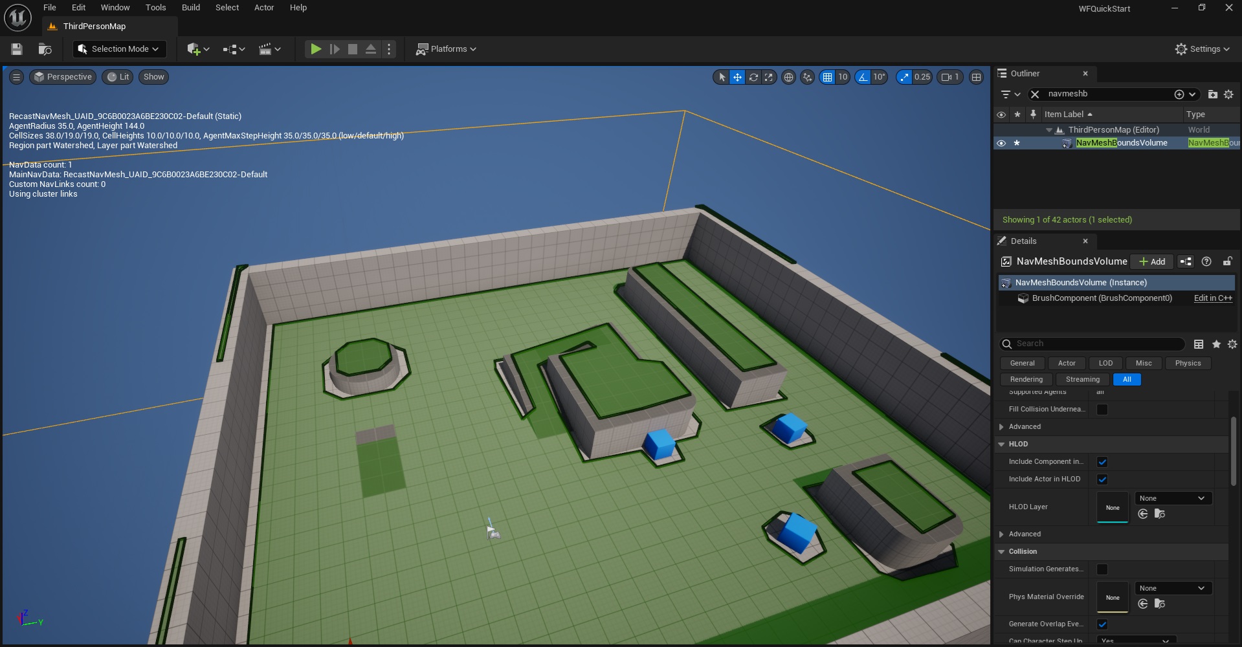Clear the Outliner search text
Screen dimensions: 1242x647
click(x=1035, y=94)
